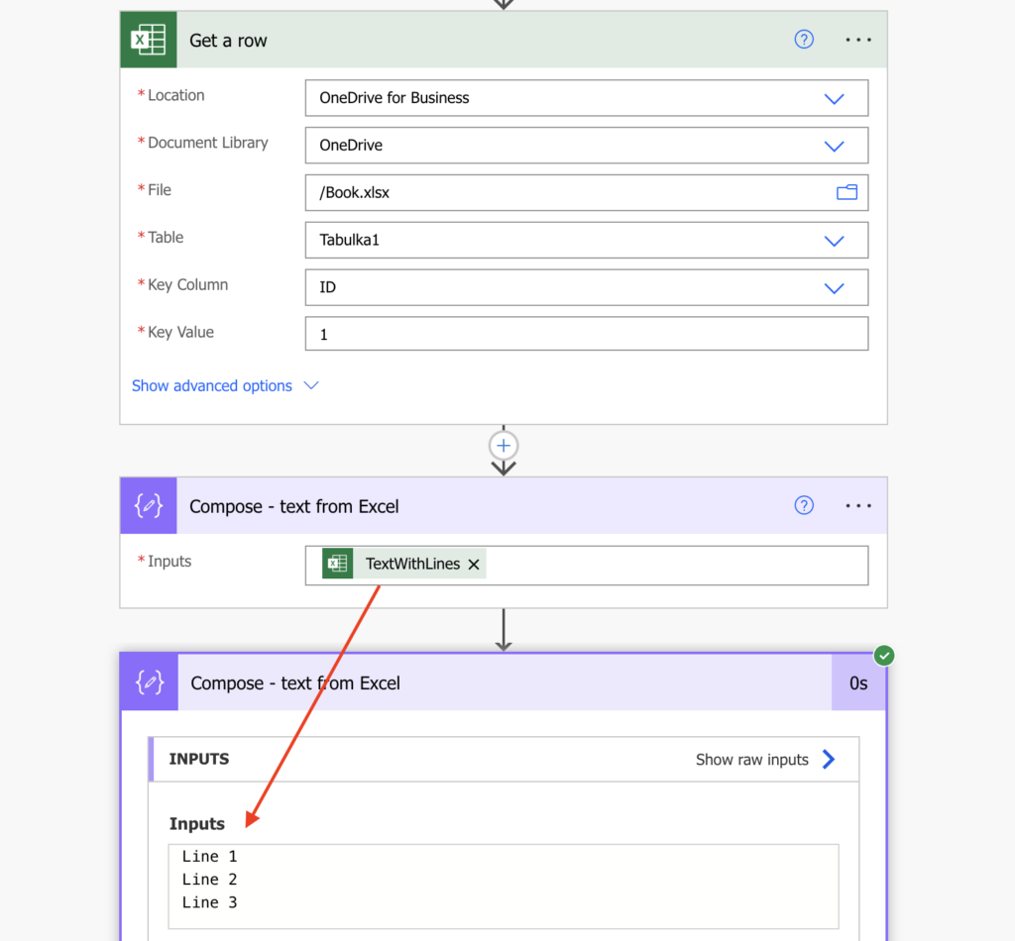This screenshot has width=1015, height=941.
Task: Click the 0s duration badge
Action: (x=858, y=682)
